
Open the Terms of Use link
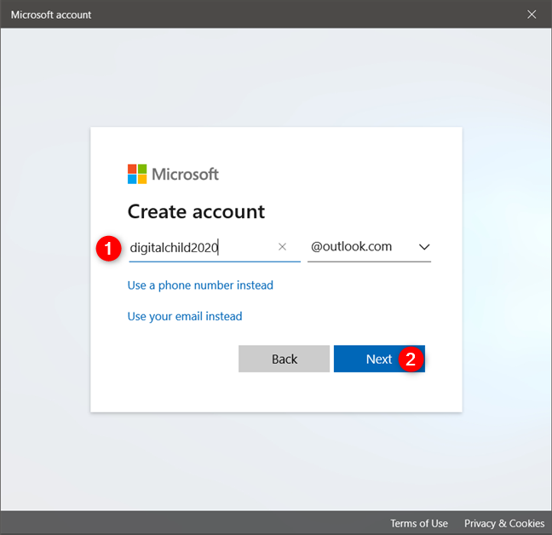click(x=419, y=523)
